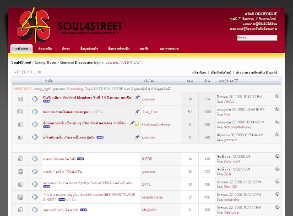293x216 pixels.
Task: Click new badge on MolgletKs topic
Action: (84, 210)
